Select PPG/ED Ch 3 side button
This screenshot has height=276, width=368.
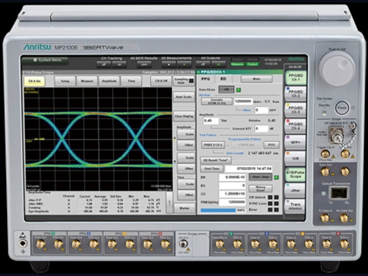[x=295, y=110]
